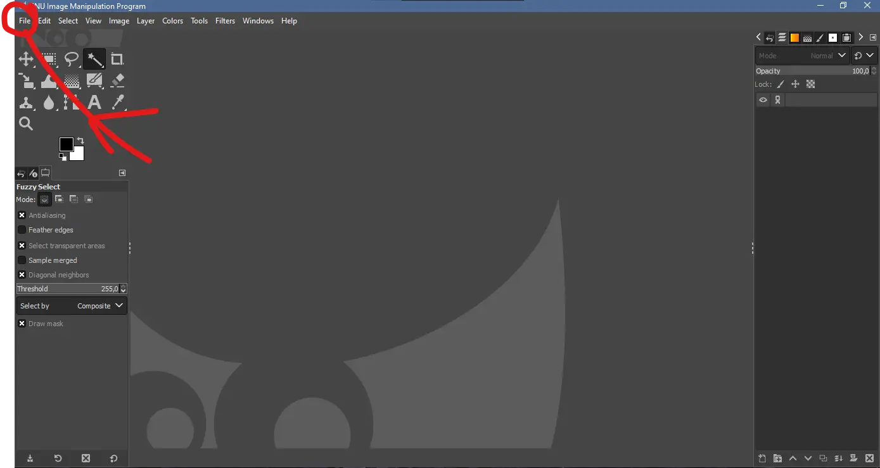Set selection mode to Replace
Image resolution: width=880 pixels, height=468 pixels.
[x=44, y=199]
